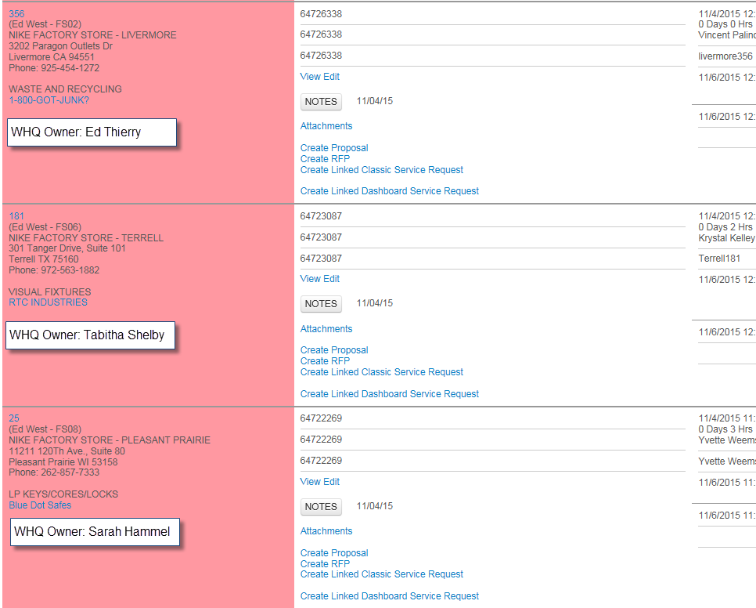Select the WASTE AND RECYCLING category text
Image resolution: width=756 pixels, height=608 pixels.
(65, 89)
